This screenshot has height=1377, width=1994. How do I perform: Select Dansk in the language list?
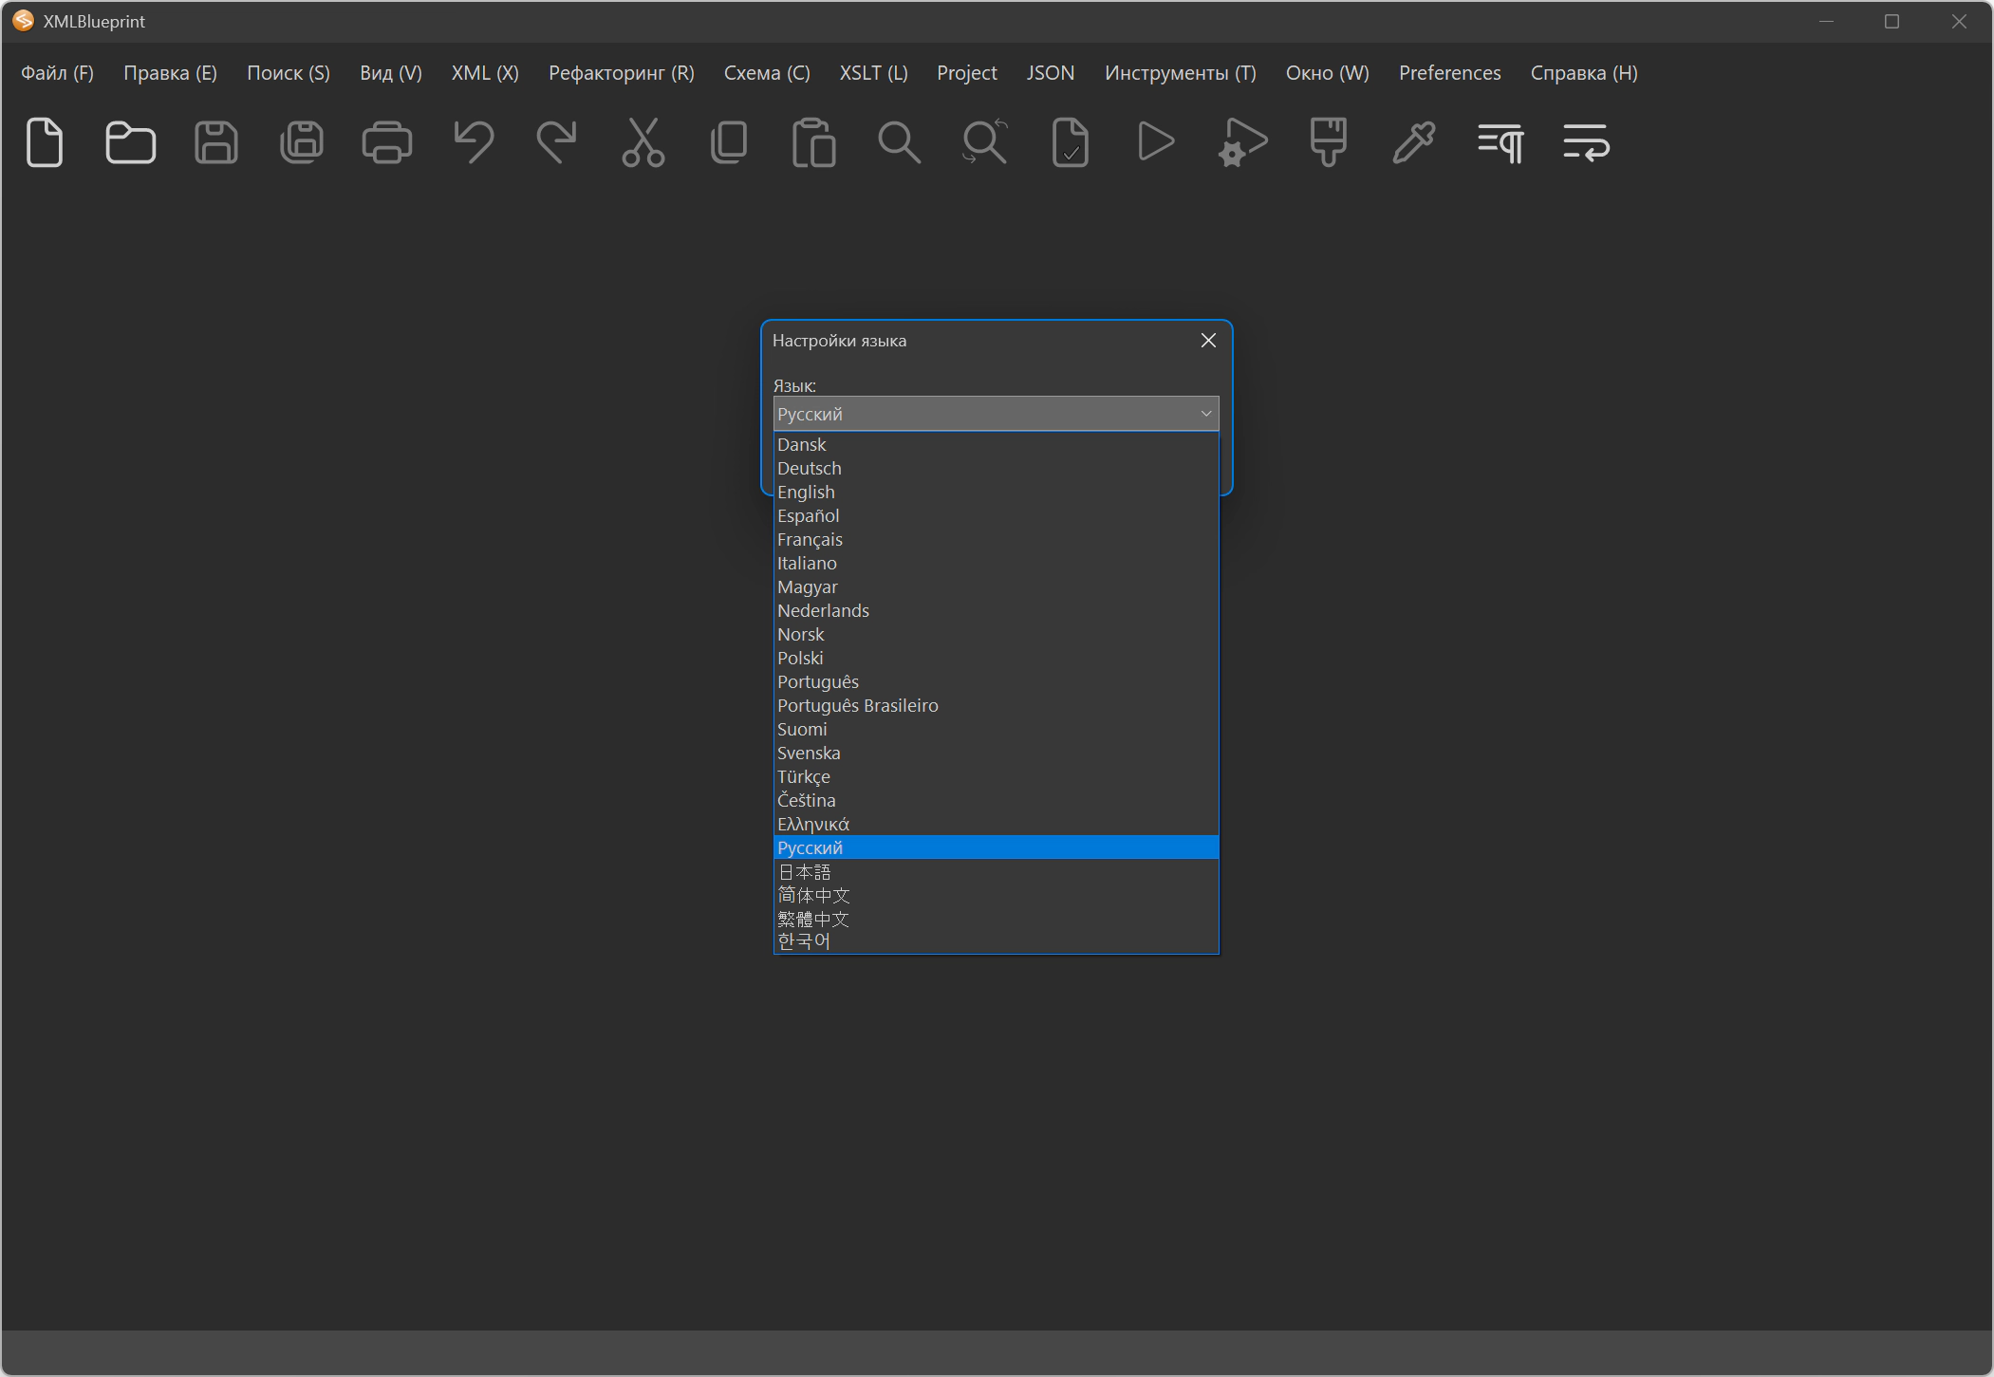click(996, 444)
